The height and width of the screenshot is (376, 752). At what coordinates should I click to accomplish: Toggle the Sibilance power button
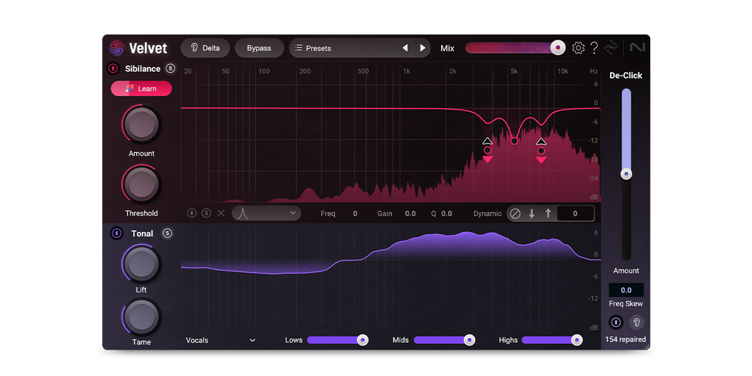[113, 69]
